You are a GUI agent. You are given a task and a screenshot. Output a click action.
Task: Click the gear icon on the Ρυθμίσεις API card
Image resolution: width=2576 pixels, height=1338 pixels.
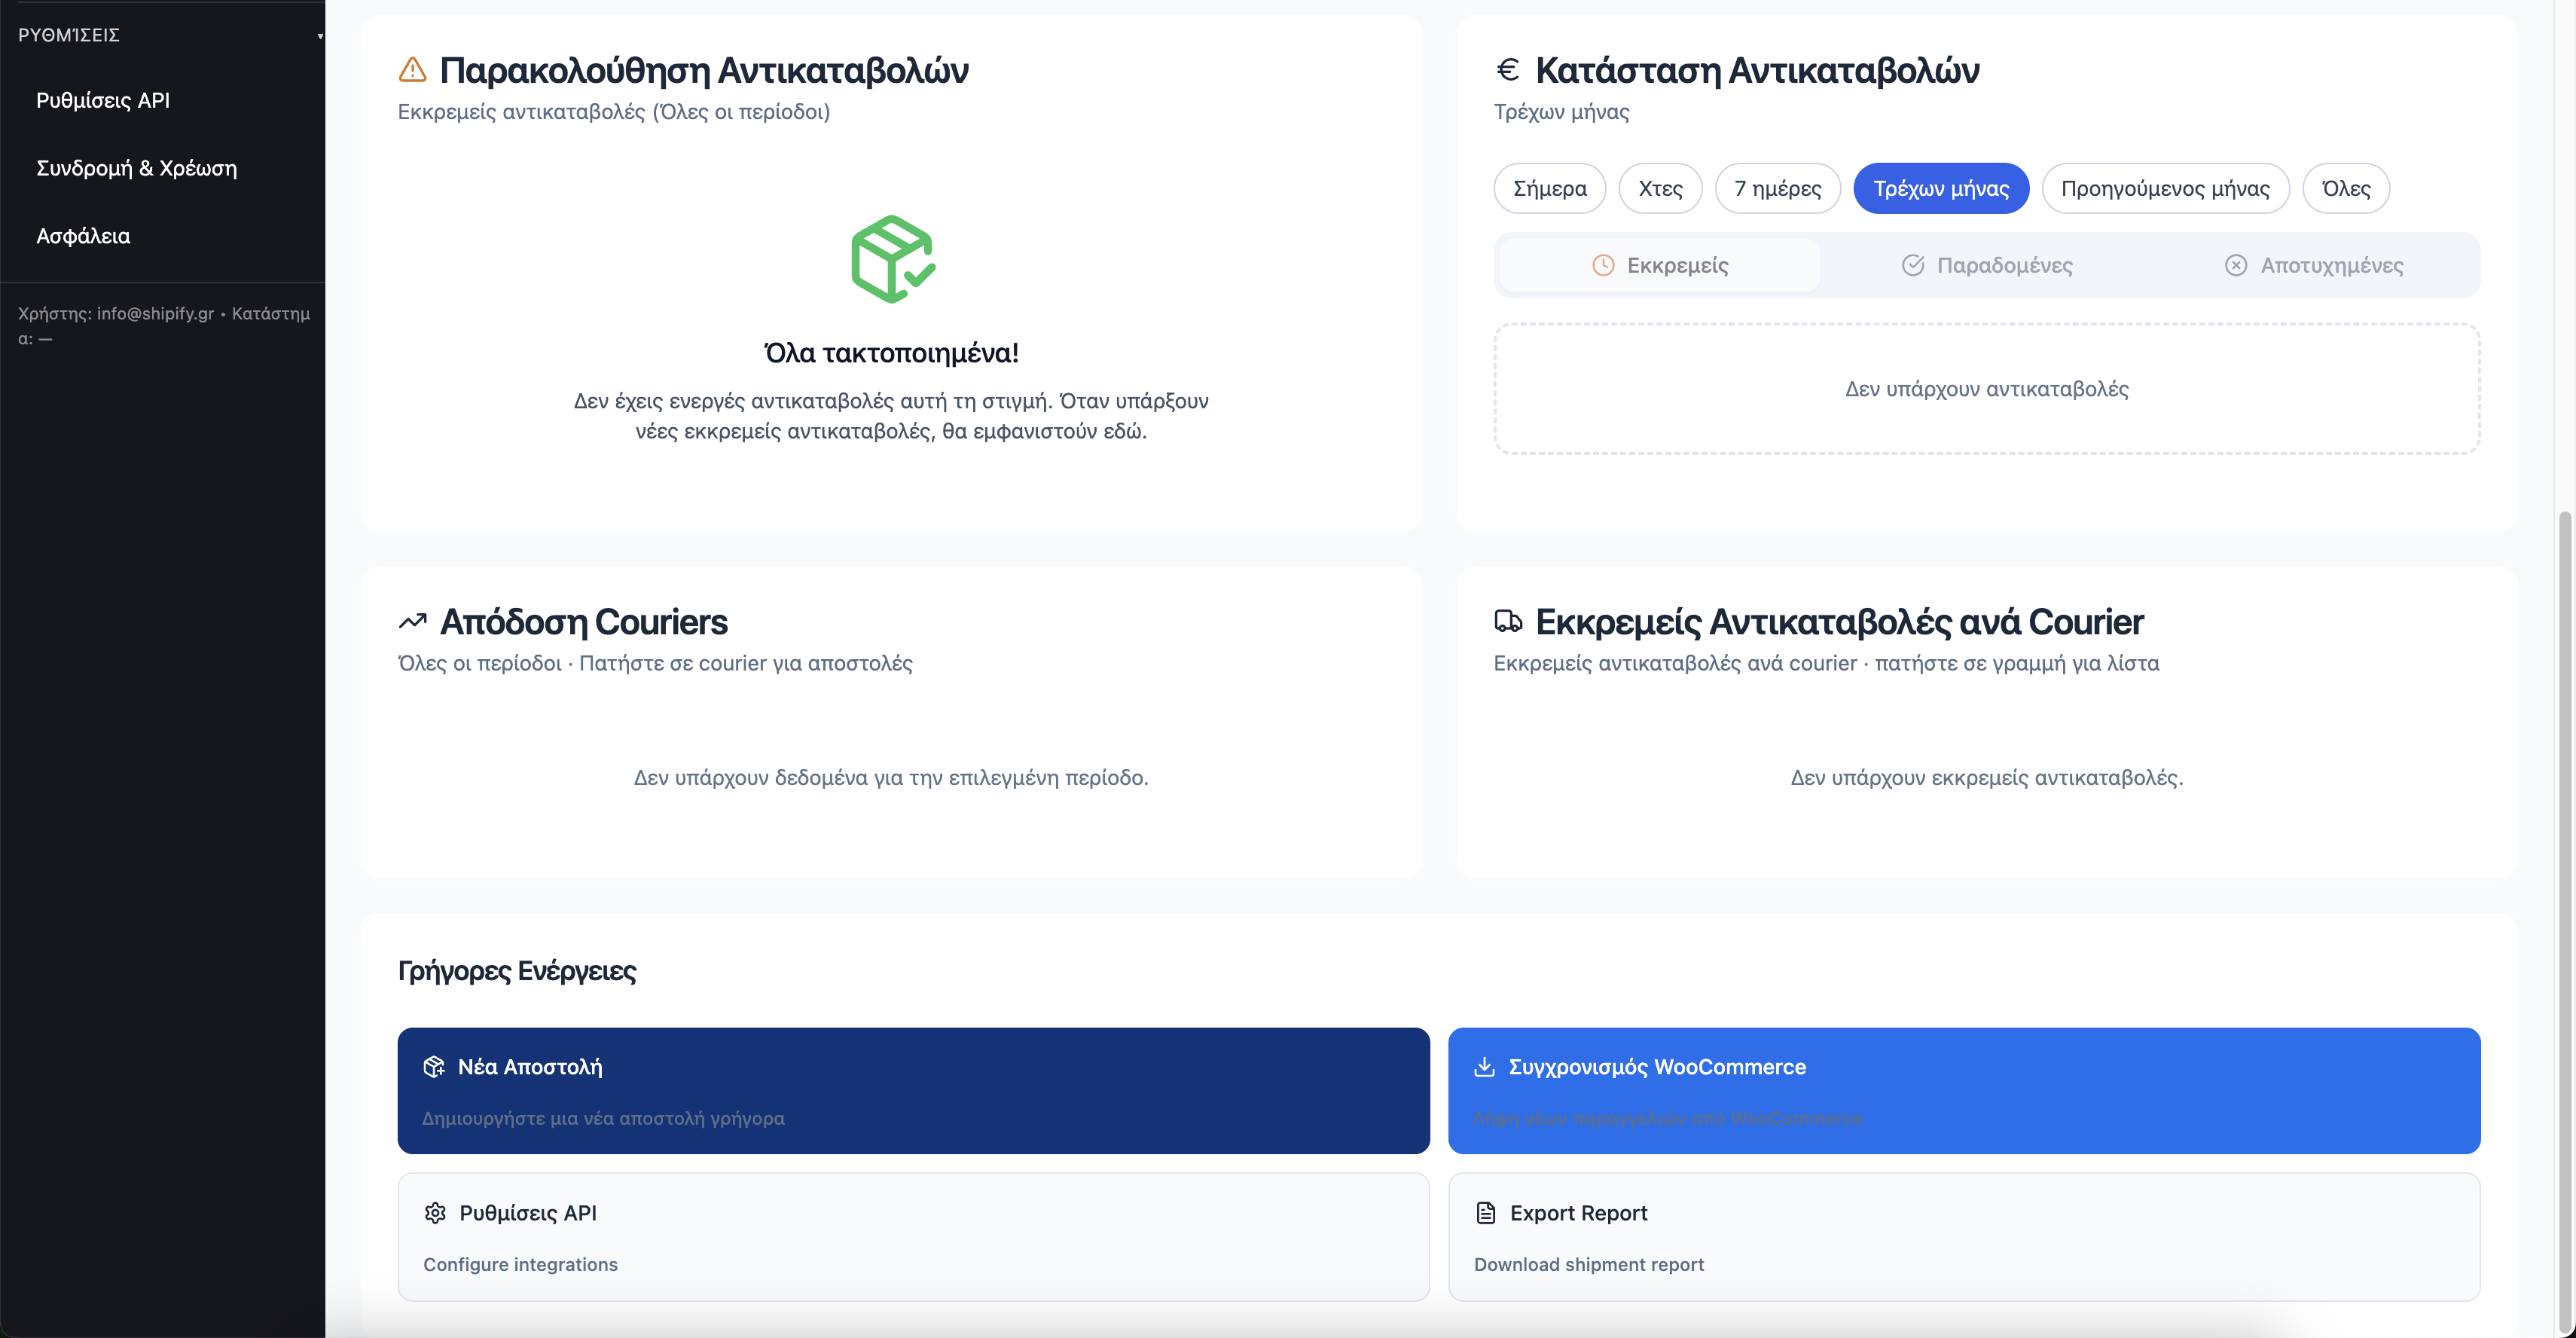coord(436,1212)
